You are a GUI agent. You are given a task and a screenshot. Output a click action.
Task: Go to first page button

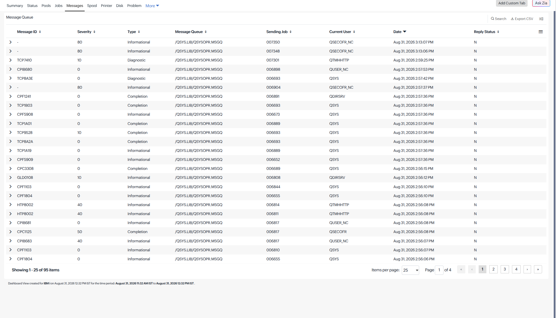[461, 269]
